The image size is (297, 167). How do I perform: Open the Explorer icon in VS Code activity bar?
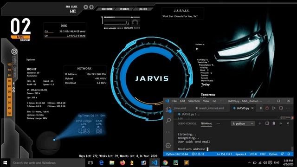pos(168,109)
